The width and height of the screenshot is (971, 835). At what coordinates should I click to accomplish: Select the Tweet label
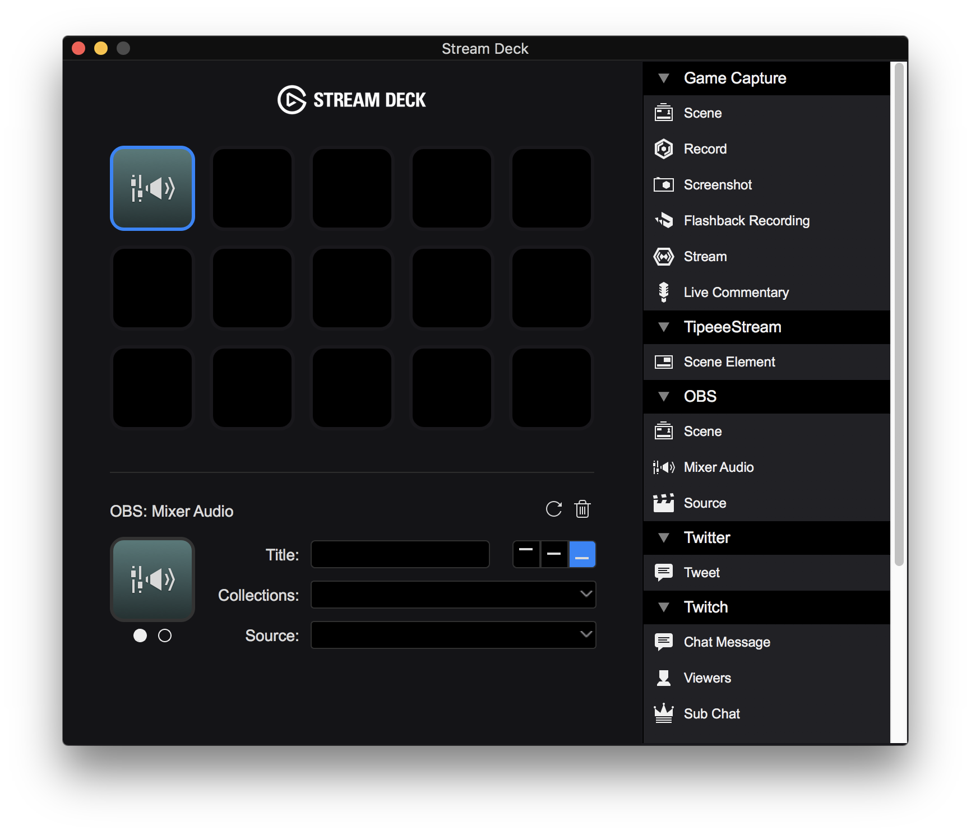click(702, 572)
